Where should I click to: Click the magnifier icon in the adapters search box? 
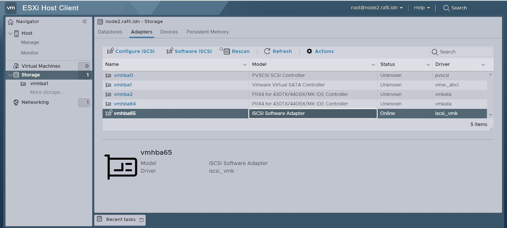coord(435,52)
